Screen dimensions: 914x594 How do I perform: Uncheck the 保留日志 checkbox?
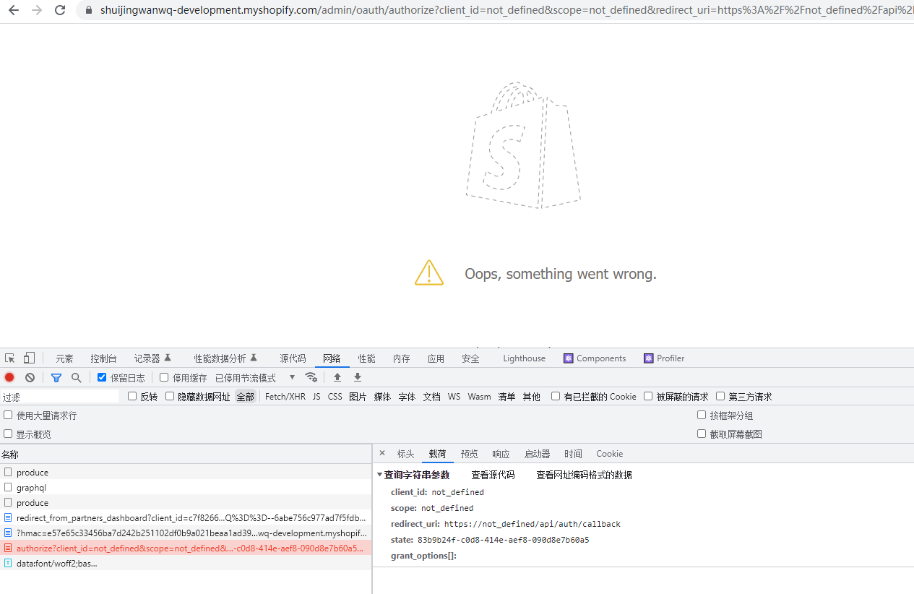102,377
